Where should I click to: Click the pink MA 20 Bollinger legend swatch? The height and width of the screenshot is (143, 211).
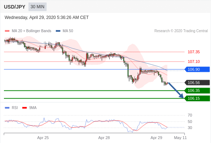click(x=7, y=31)
